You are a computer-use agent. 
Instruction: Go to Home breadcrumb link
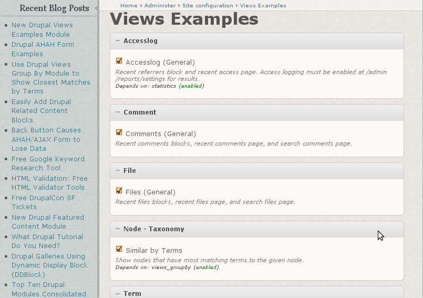click(129, 5)
